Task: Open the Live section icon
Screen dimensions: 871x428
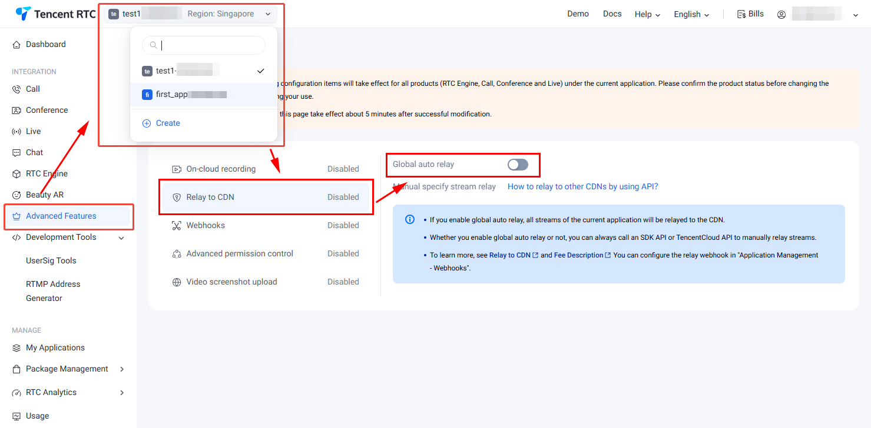Action: [16, 132]
